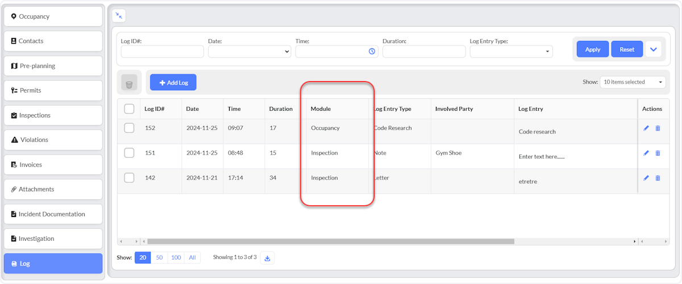Click the etretre log entry text
The image size is (682, 284).
click(x=528, y=182)
